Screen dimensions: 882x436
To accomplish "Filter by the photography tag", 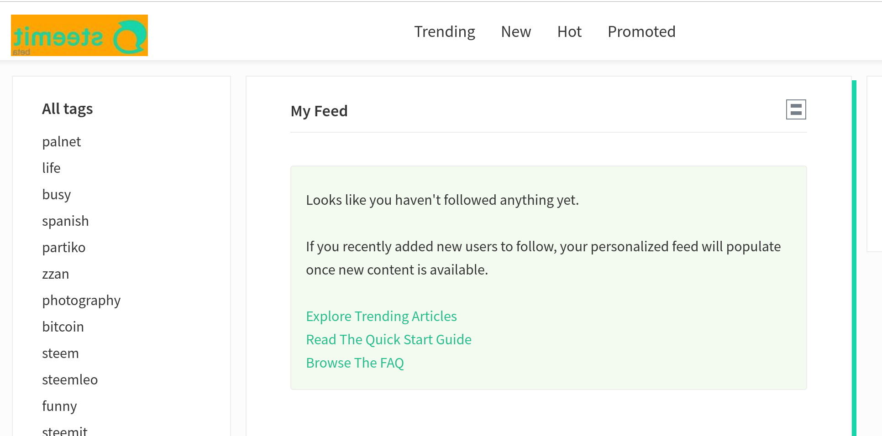I will click(x=81, y=300).
